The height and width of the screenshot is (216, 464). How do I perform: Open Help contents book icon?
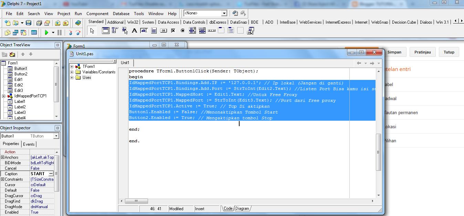click(x=78, y=23)
